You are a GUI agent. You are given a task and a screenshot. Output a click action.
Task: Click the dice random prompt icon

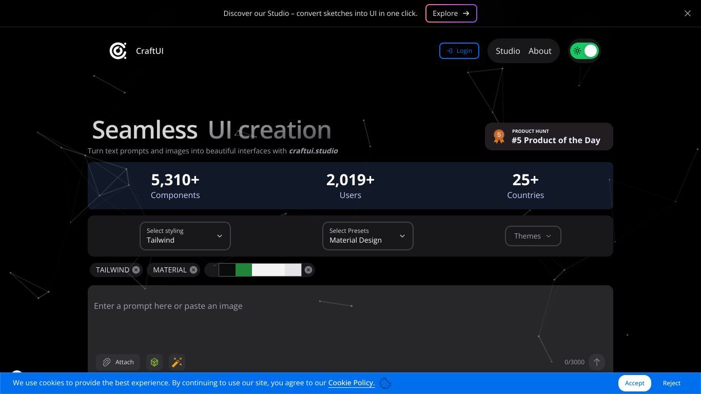pyautogui.click(x=154, y=362)
